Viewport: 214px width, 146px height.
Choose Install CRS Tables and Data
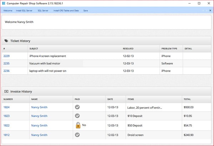[66, 11]
